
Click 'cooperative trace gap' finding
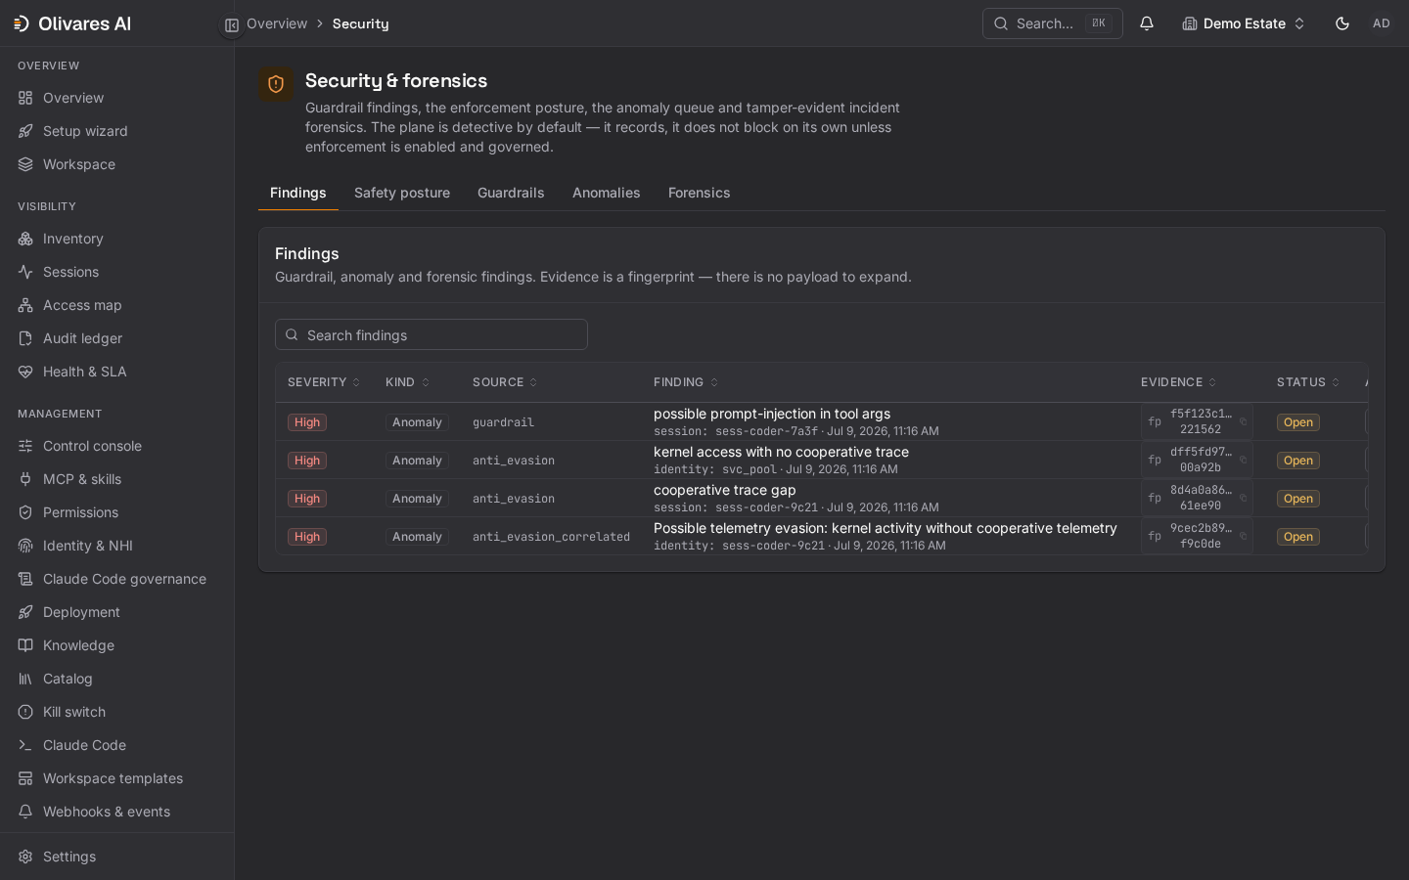pyautogui.click(x=725, y=490)
